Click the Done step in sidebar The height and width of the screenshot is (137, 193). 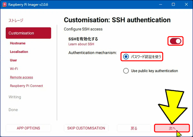click(x=13, y=110)
